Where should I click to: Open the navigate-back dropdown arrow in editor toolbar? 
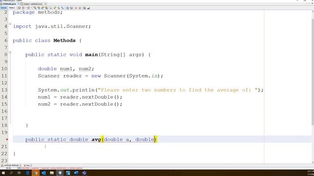pyautogui.click(x=26, y=8)
